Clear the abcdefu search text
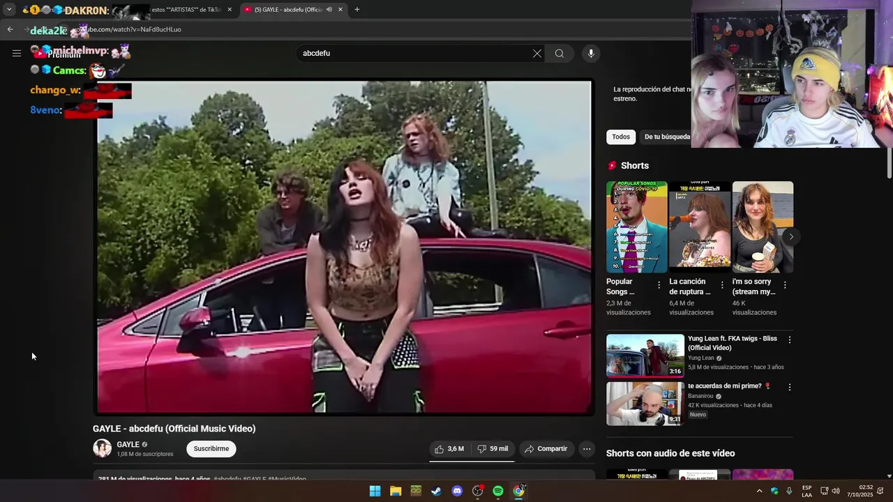This screenshot has width=893, height=502. (537, 54)
